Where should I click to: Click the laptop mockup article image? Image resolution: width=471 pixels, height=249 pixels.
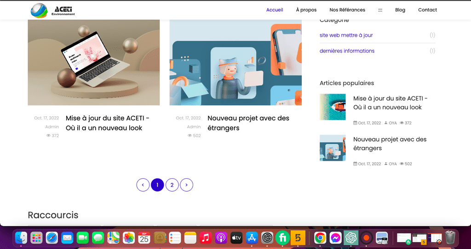coord(94,62)
